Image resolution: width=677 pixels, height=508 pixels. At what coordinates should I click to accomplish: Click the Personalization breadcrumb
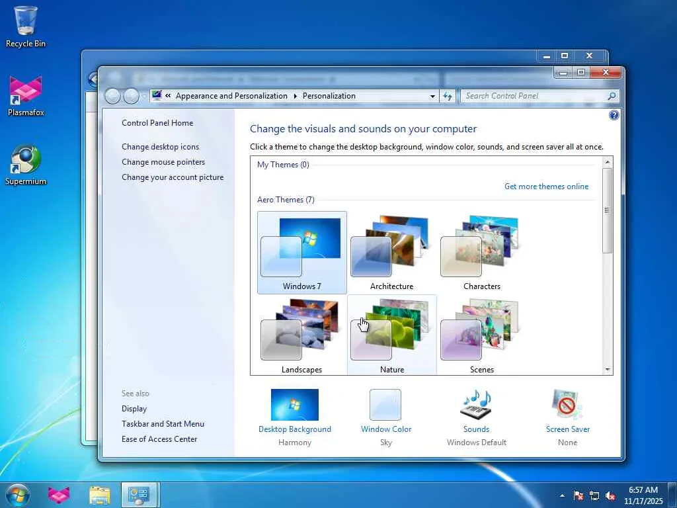point(329,96)
